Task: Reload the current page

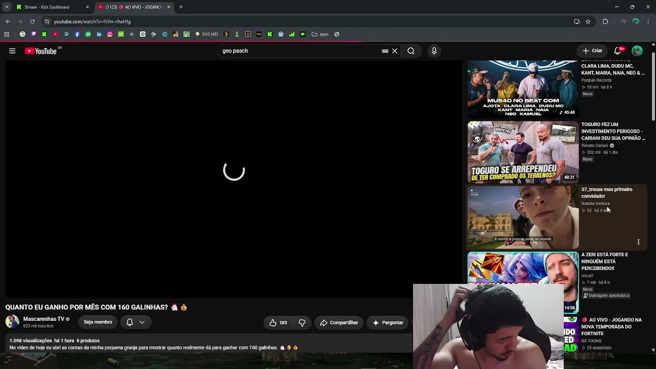Action: click(x=32, y=22)
